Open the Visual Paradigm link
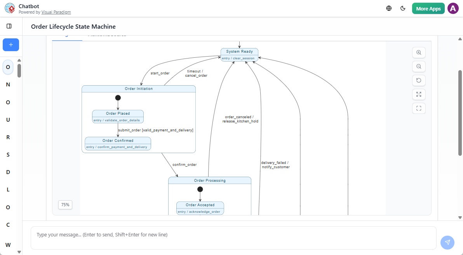This screenshot has width=463, height=255. (x=56, y=12)
